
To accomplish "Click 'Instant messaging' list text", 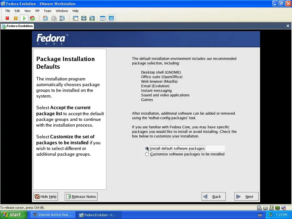I will pyautogui.click(x=156, y=91).
